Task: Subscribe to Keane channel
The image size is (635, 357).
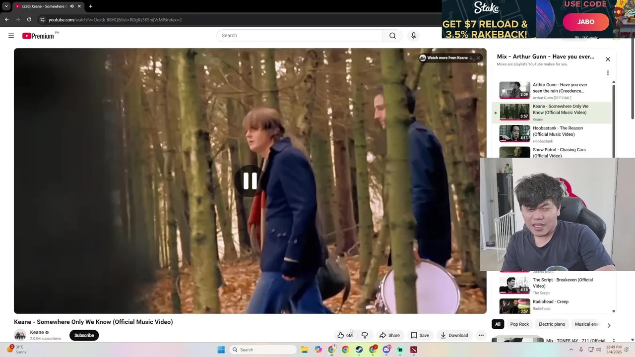Action: 84,335
